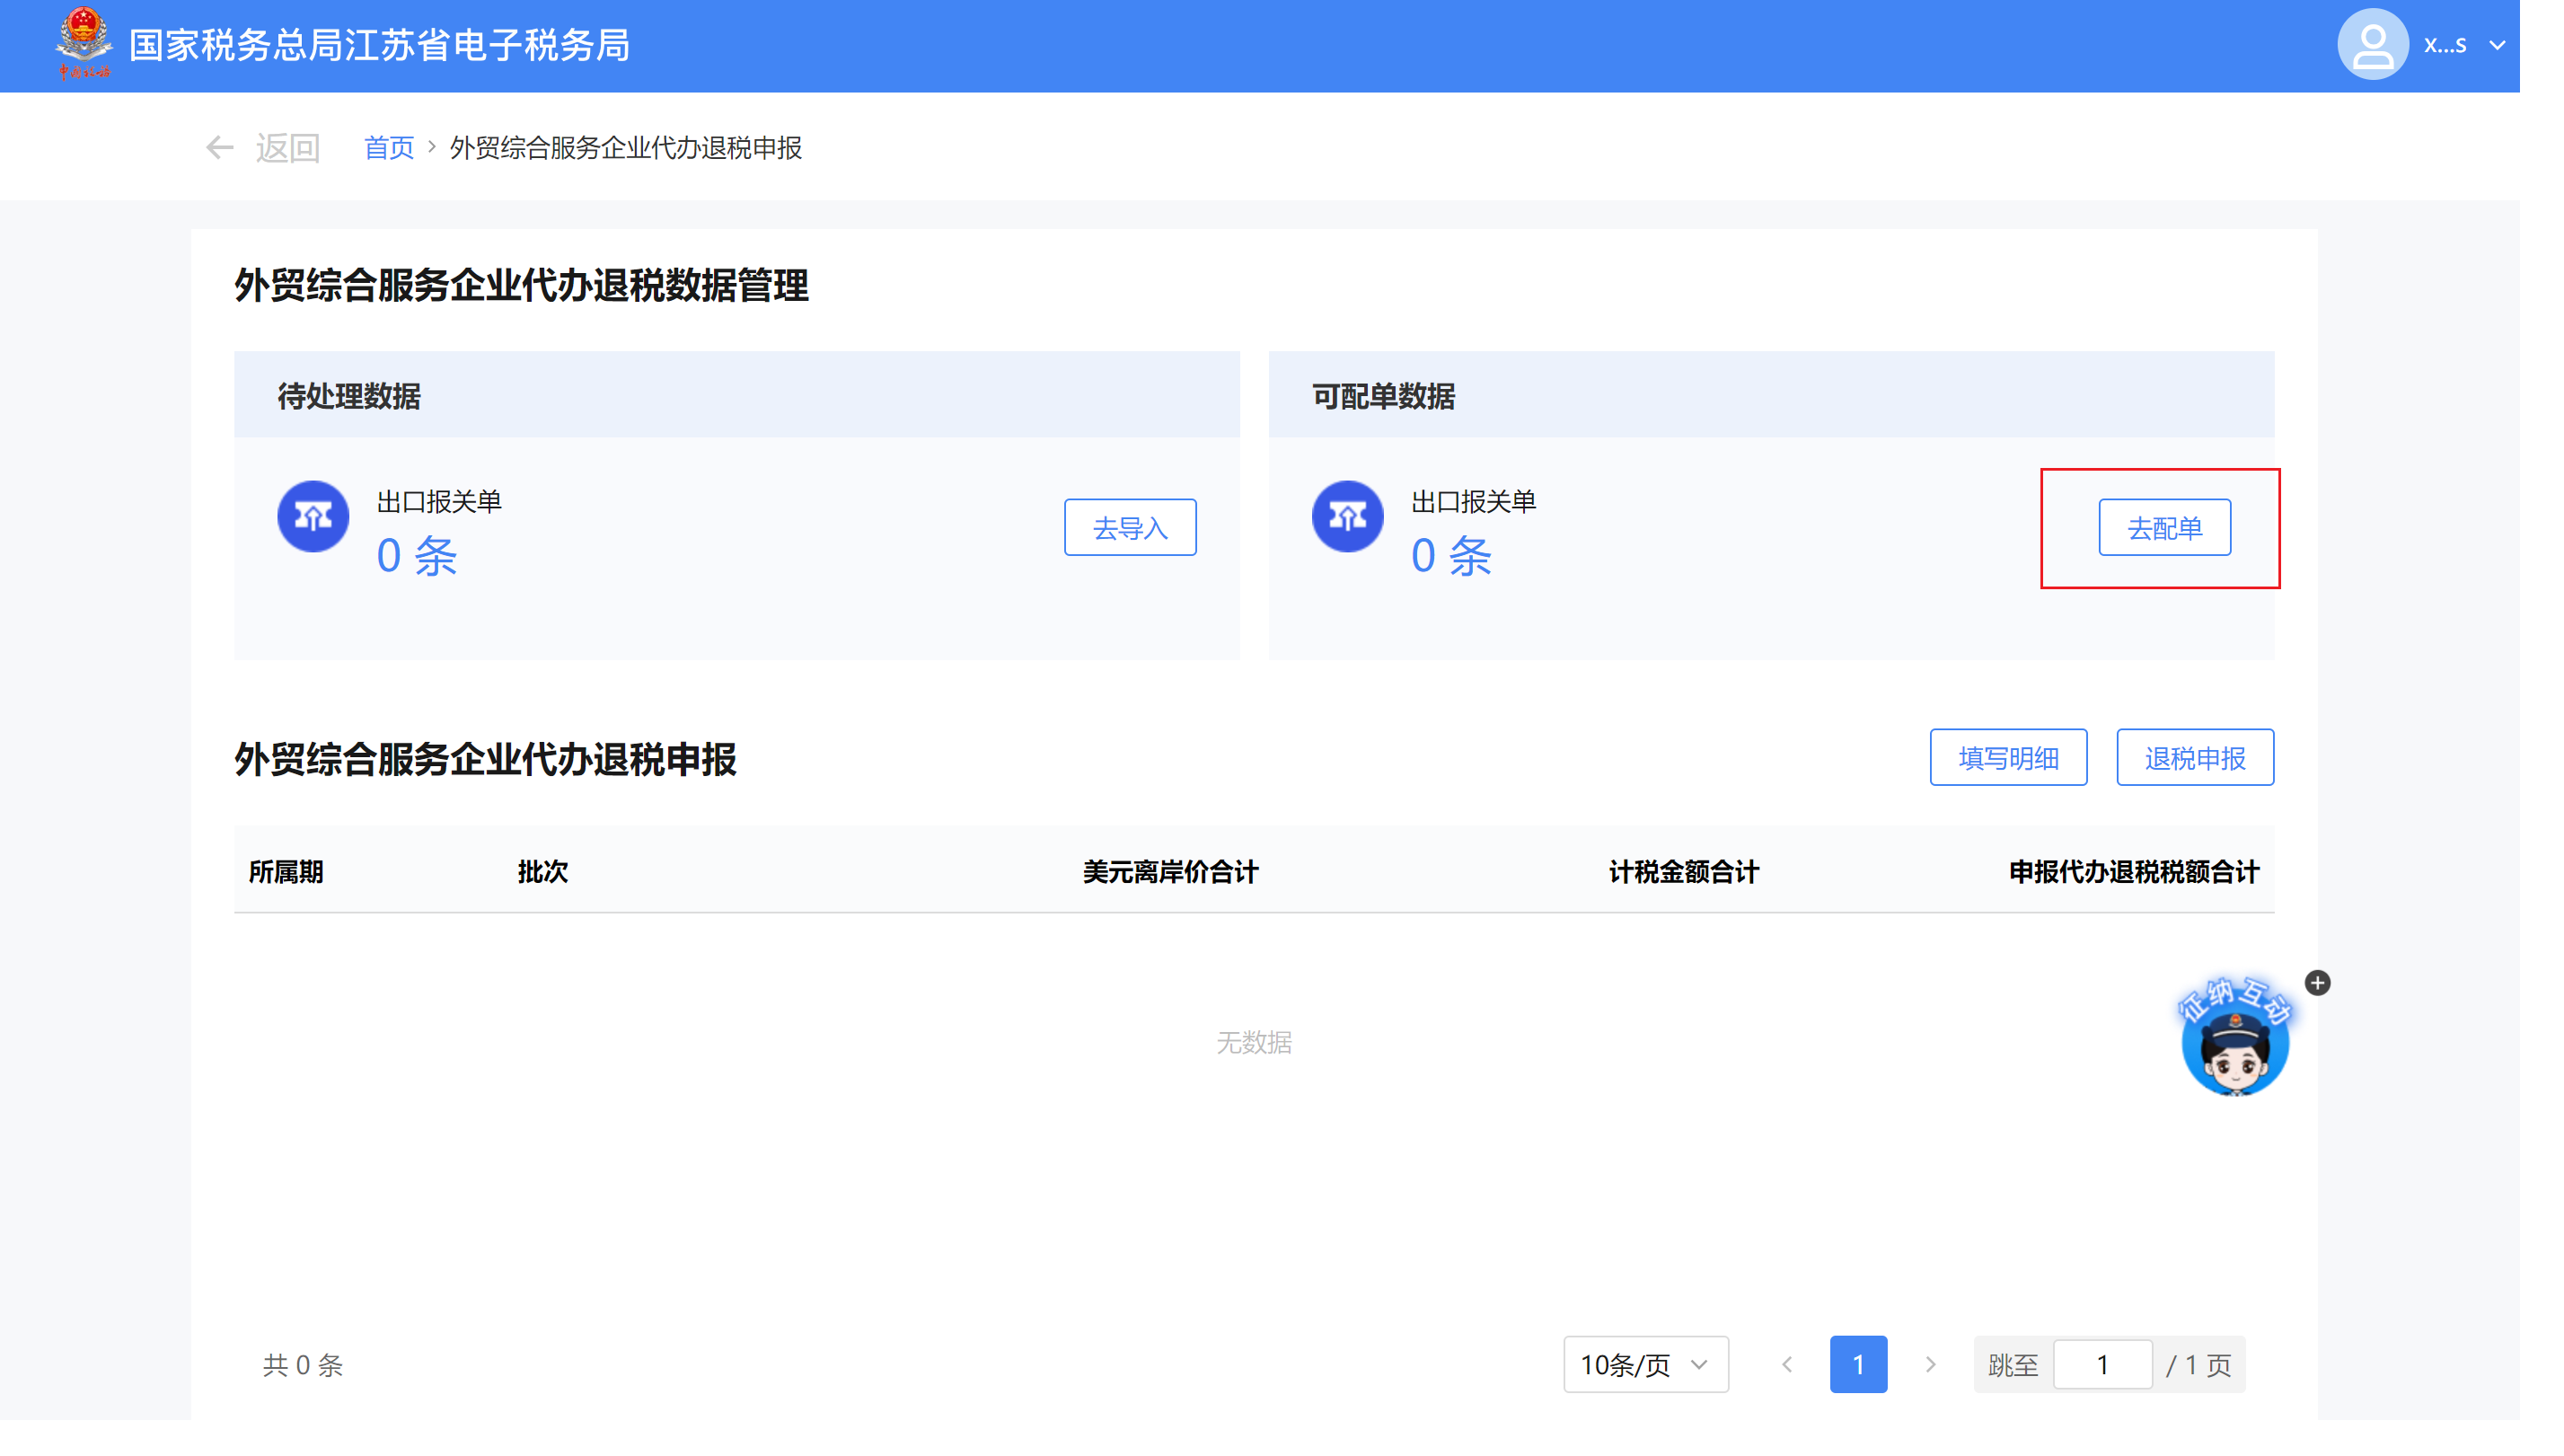Click the 退税申报 button
This screenshot has width=2564, height=1456.
2194,757
